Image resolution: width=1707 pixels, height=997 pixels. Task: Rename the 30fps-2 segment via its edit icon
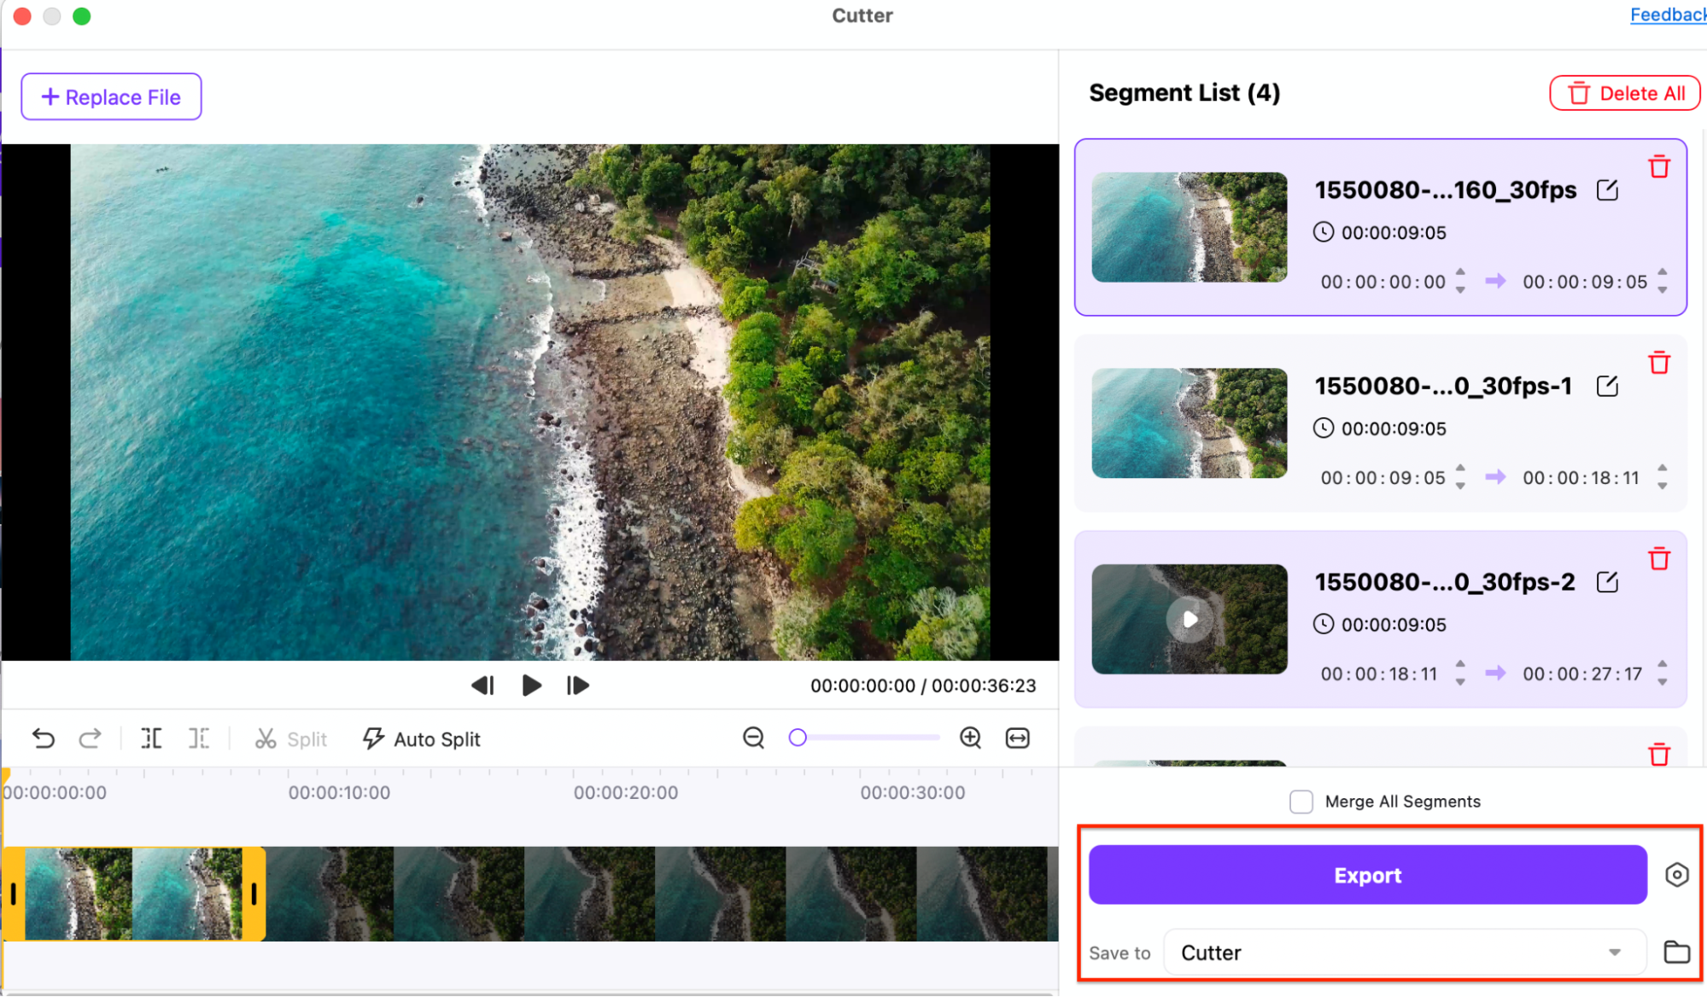(1606, 582)
